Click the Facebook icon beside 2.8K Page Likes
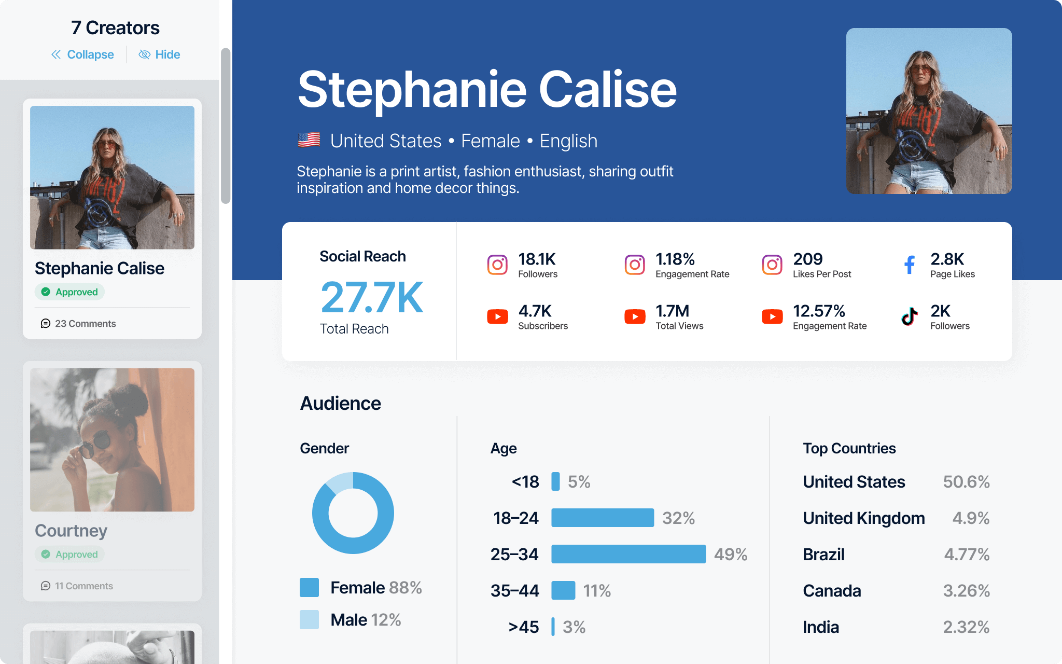Image resolution: width=1062 pixels, height=664 pixels. [x=910, y=265]
